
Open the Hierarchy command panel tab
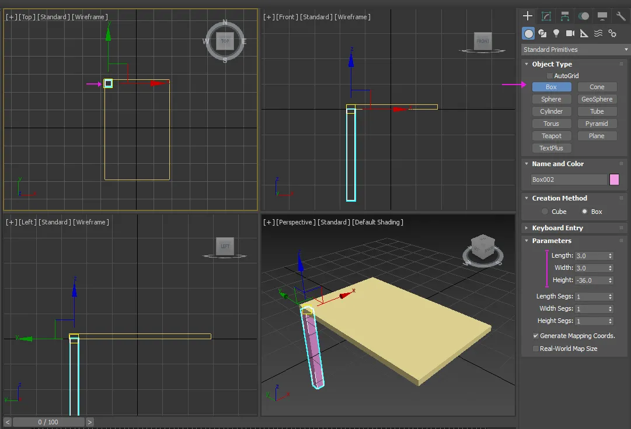(x=565, y=16)
